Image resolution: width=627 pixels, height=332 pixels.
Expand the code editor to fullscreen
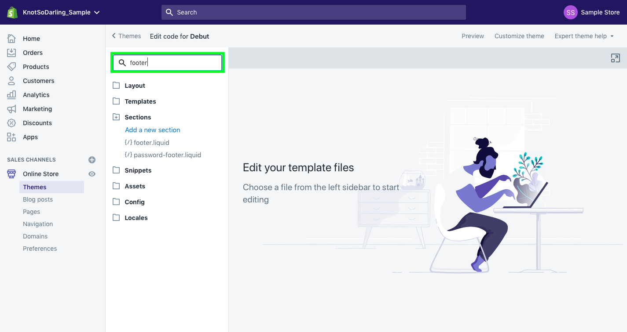(616, 58)
